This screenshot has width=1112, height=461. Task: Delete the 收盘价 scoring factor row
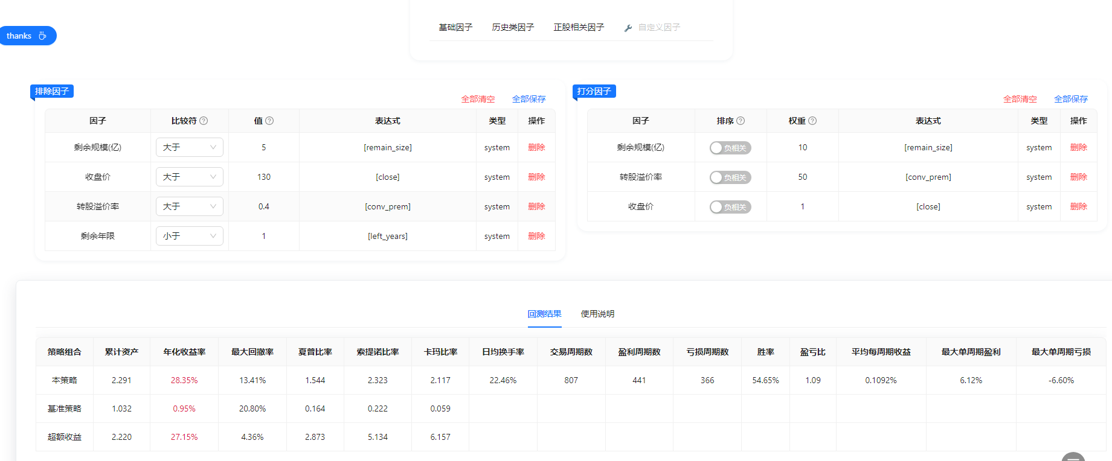(x=1079, y=206)
